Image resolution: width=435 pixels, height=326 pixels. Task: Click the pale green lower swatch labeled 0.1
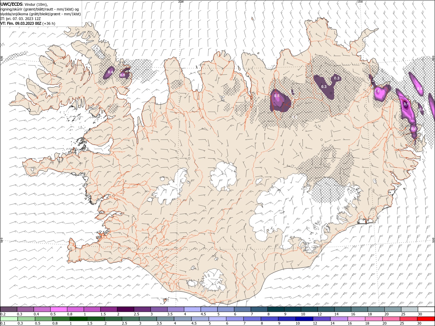coord(9,319)
